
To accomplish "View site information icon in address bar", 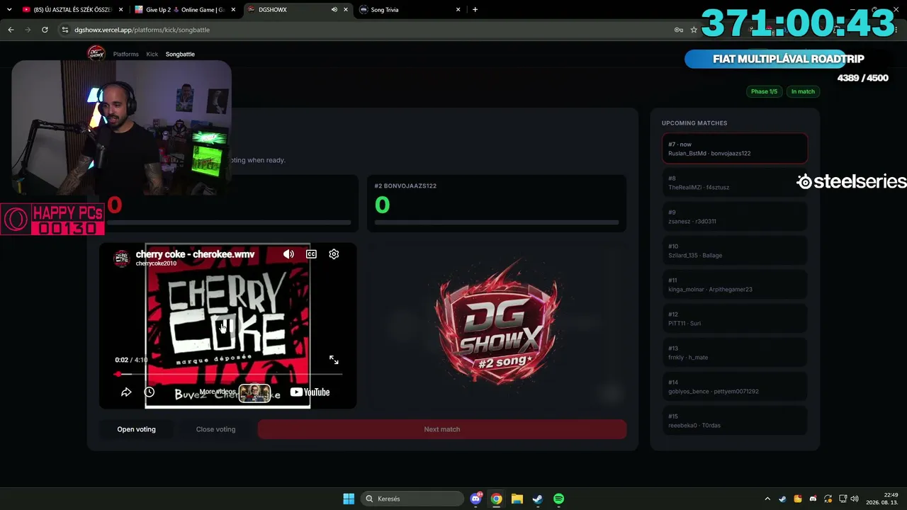I will pos(64,30).
